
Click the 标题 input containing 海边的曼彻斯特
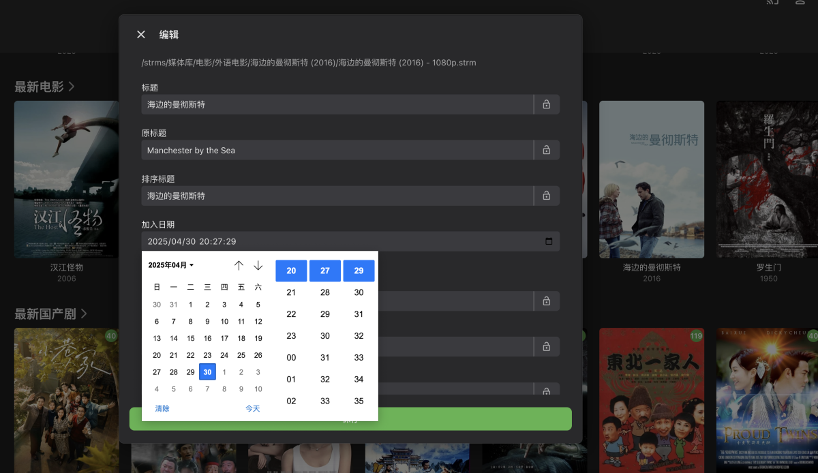(x=337, y=104)
